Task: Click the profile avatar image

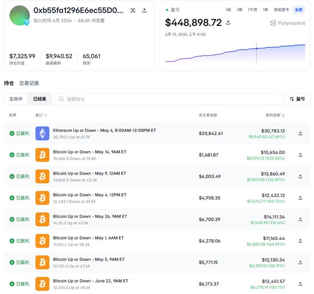Action: 19,15
